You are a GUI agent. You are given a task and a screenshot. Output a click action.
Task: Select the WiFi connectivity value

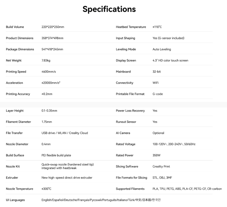click(156, 83)
